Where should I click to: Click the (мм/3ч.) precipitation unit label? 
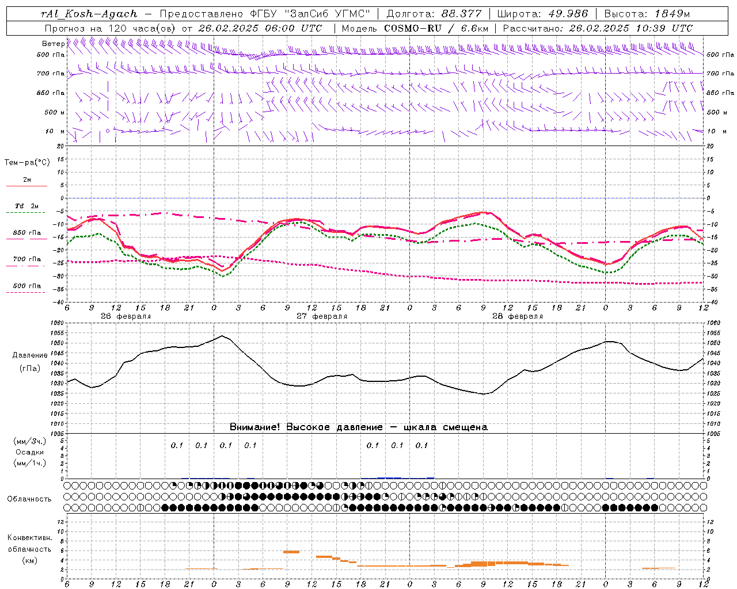point(29,442)
